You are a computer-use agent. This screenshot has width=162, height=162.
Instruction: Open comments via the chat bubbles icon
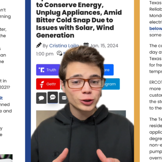coord(60,53)
